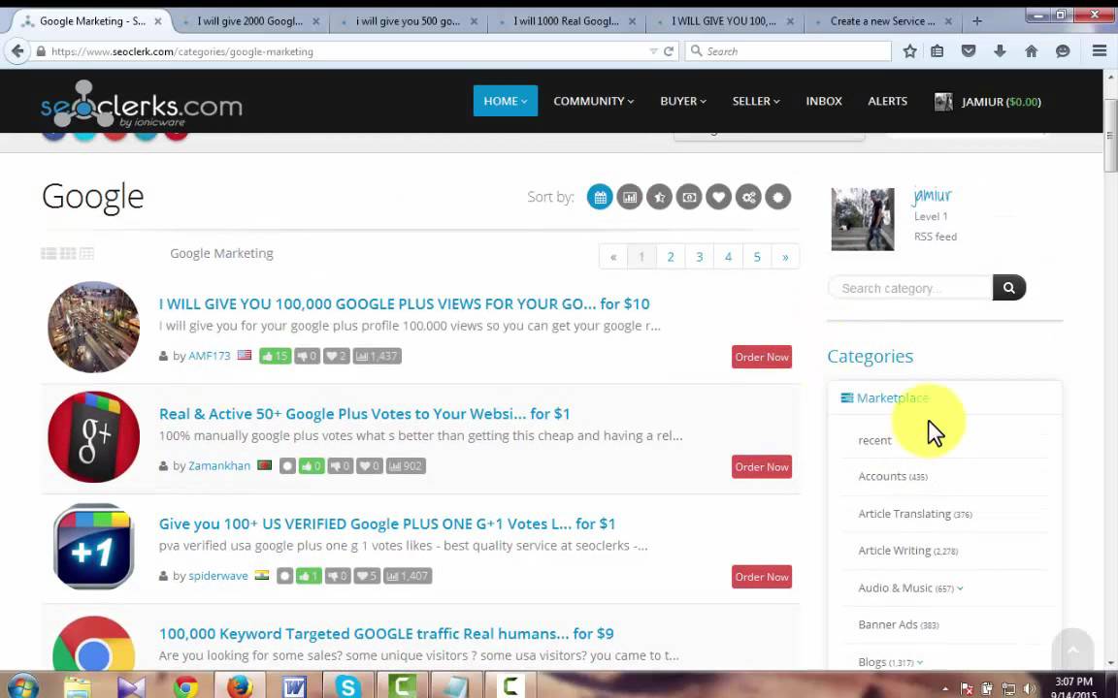
Task: Open the Accounts category
Action: (893, 477)
